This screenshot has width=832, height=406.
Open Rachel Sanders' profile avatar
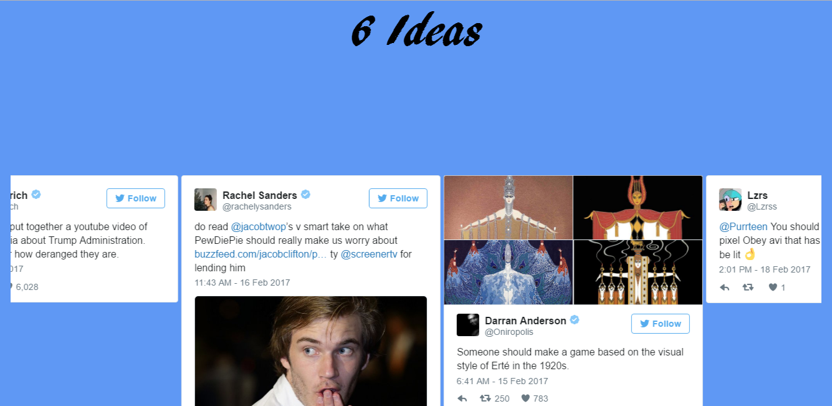coord(206,200)
